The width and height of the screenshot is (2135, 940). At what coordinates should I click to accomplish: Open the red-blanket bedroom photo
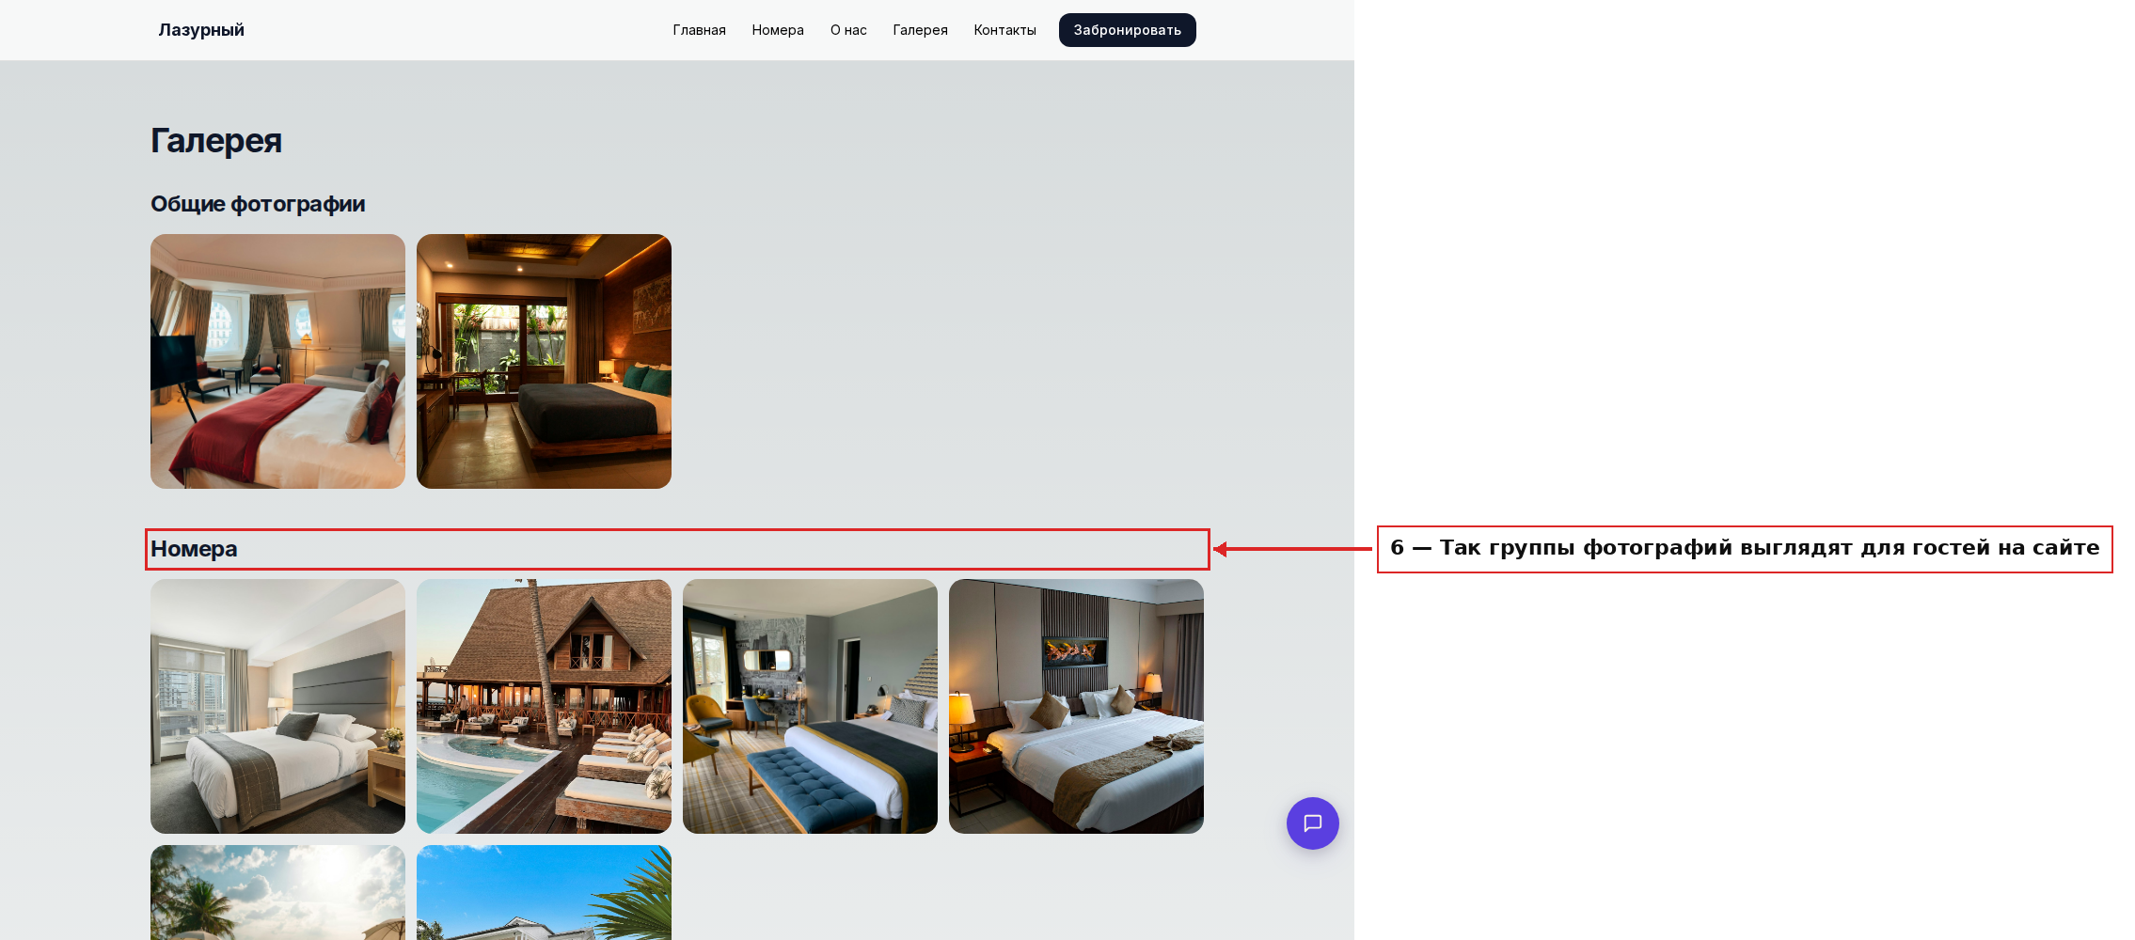[x=277, y=361]
